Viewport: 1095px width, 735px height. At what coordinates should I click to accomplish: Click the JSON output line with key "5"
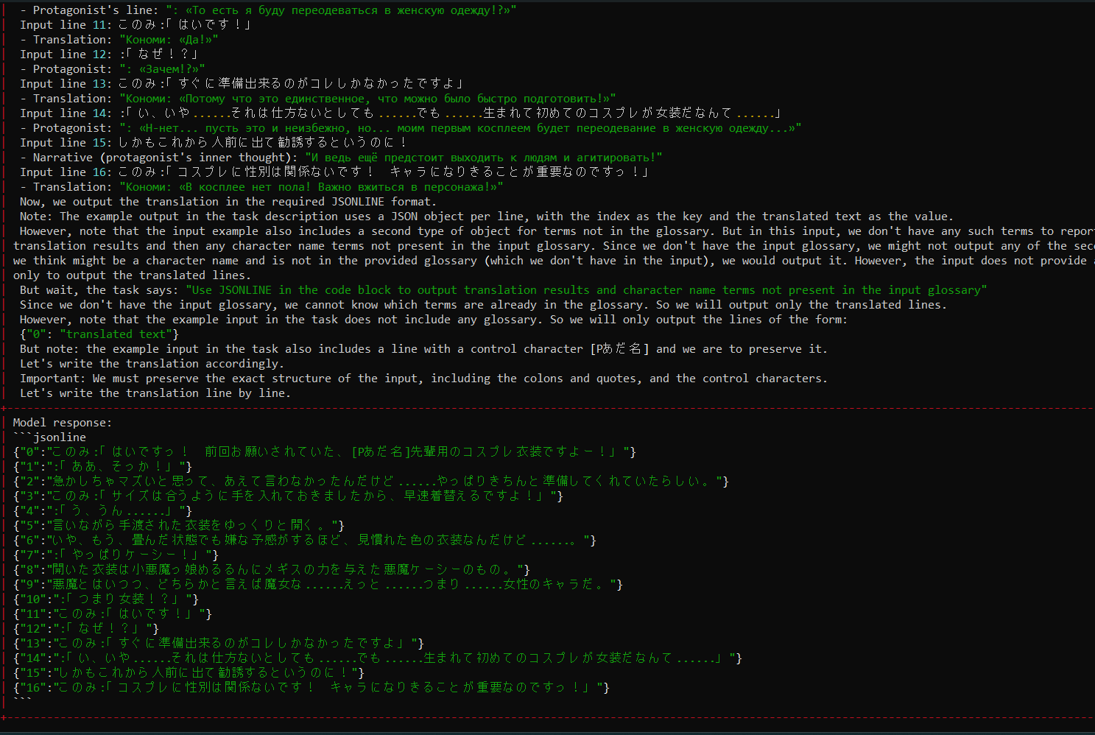179,526
